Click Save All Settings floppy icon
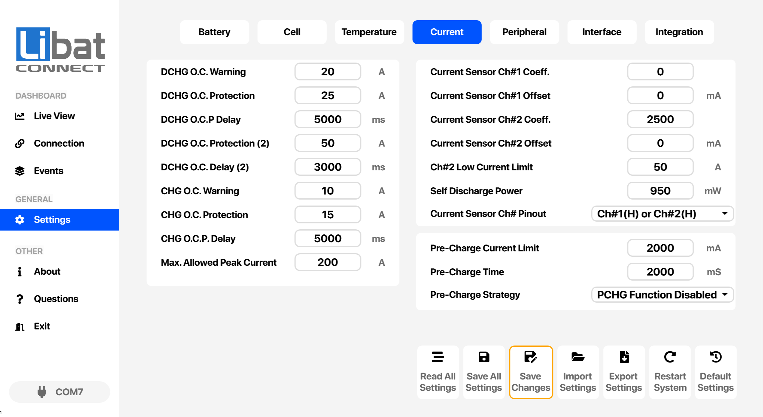Screen dimensions: 763x417 484,357
